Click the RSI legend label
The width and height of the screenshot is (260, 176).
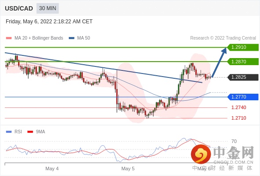pos(18,132)
